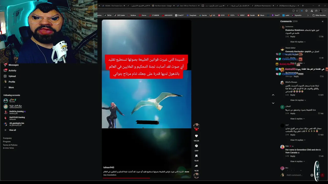Open the Other favorites folder
The height and width of the screenshot is (184, 328).
(319, 15)
